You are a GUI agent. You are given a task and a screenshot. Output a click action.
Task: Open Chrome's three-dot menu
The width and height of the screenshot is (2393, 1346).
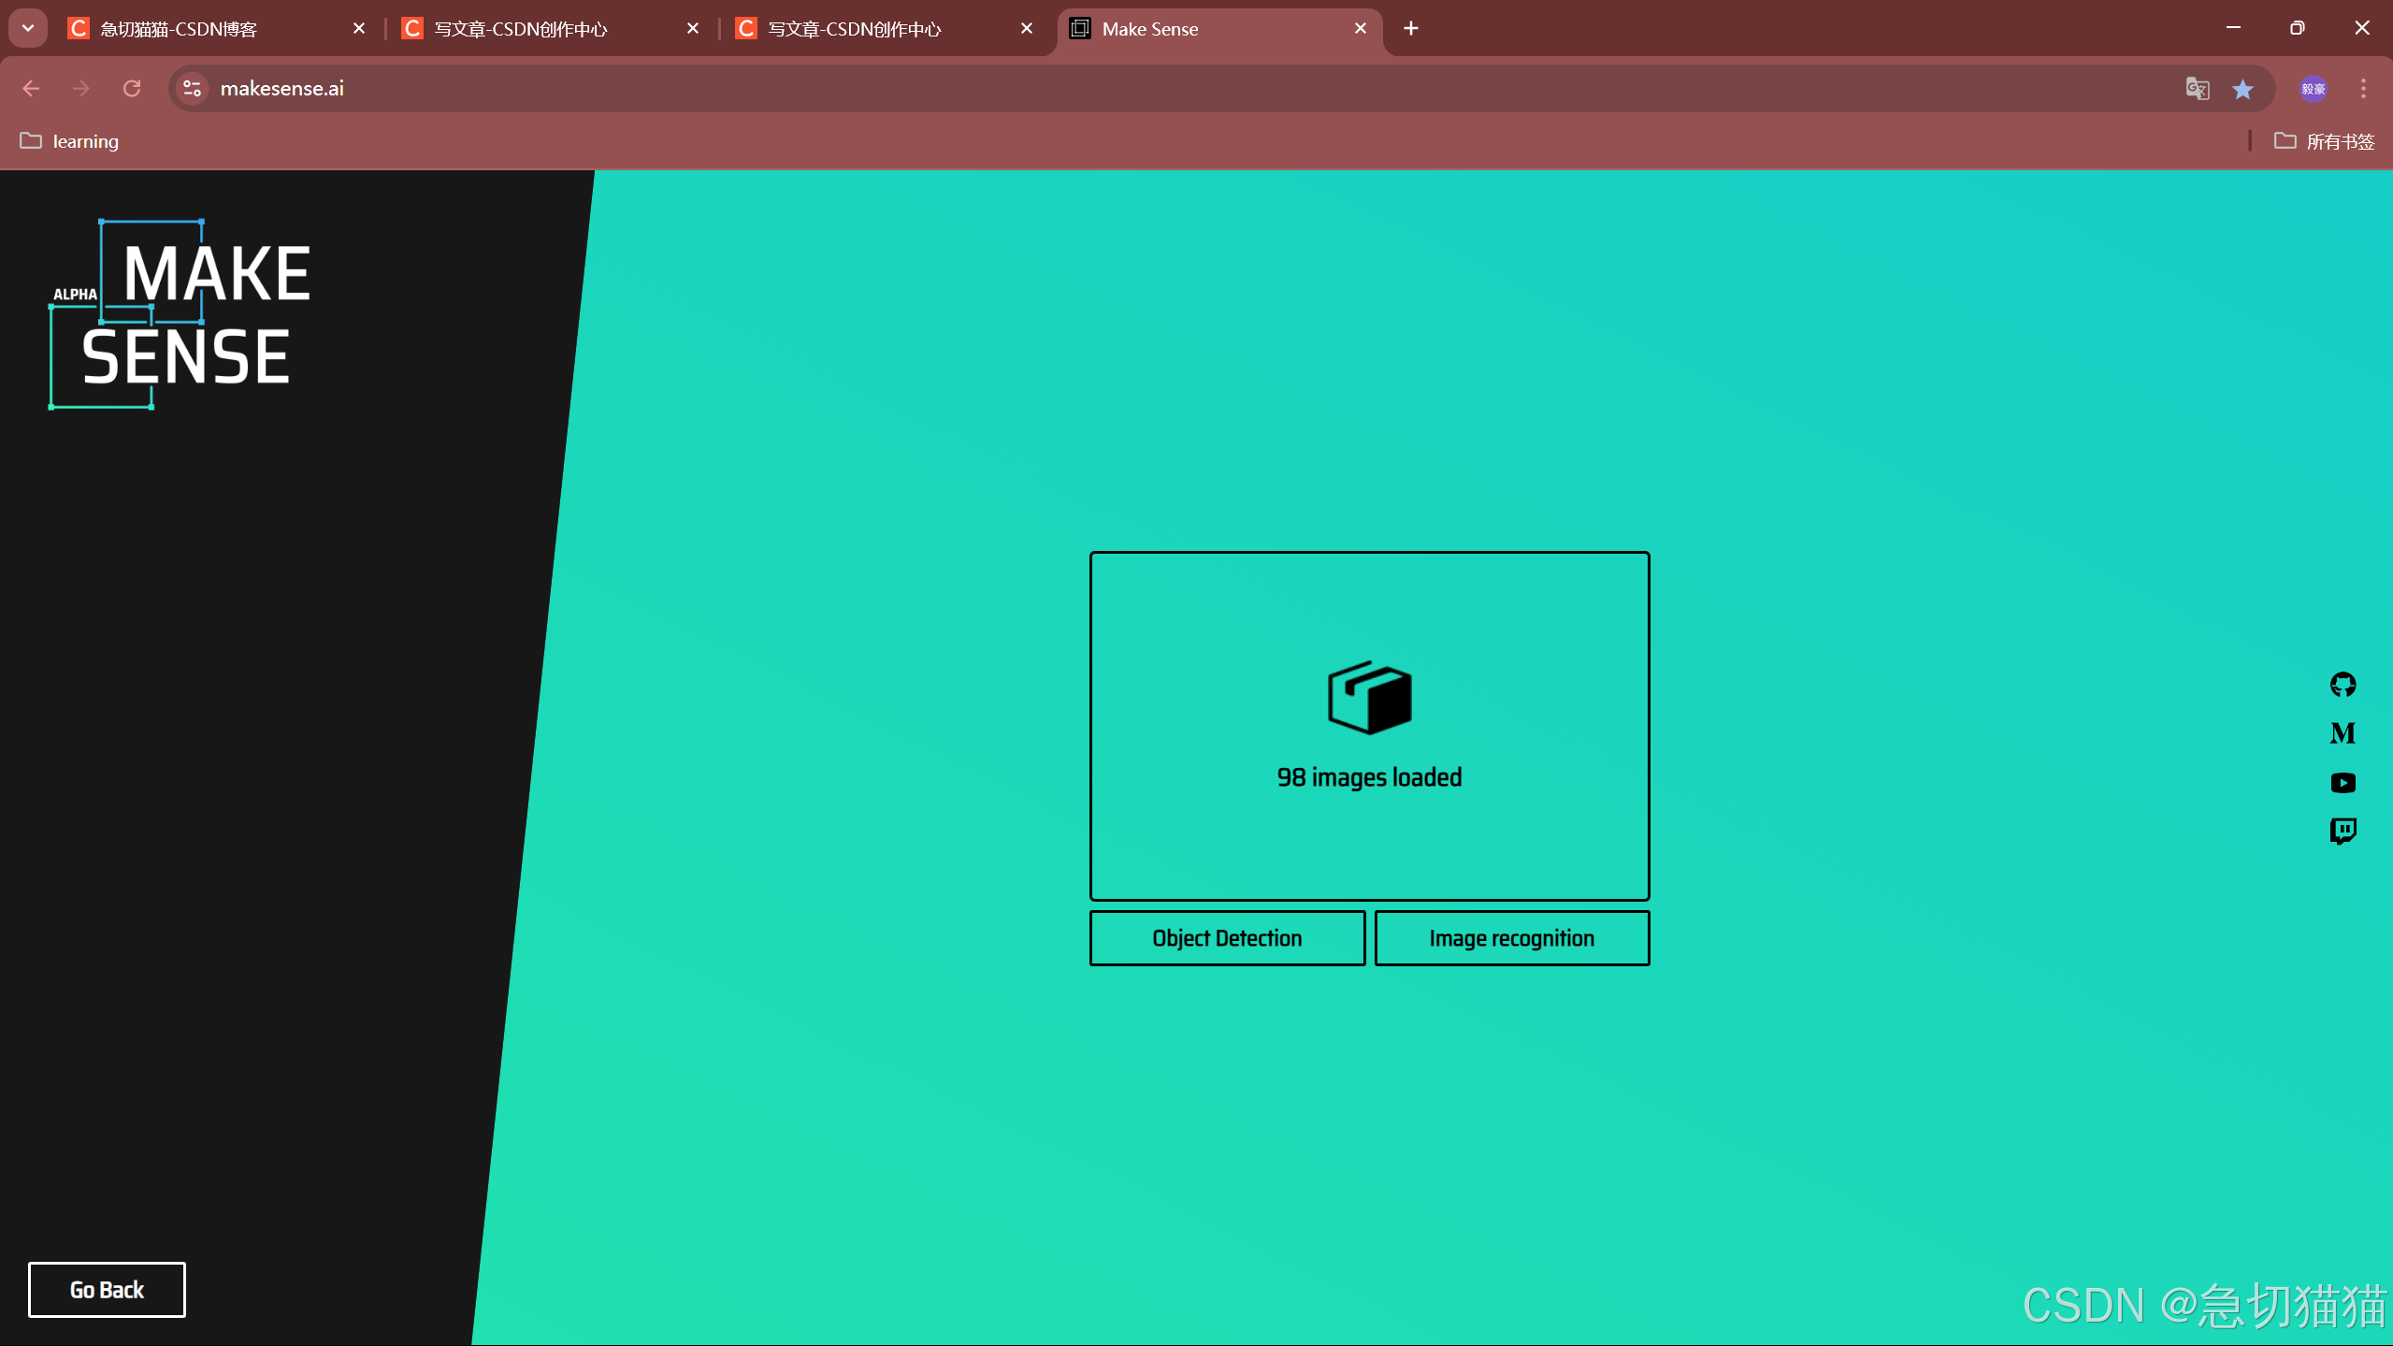tap(2363, 89)
